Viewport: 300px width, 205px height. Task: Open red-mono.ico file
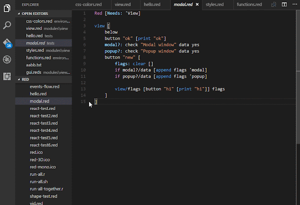pyautogui.click(x=44, y=167)
